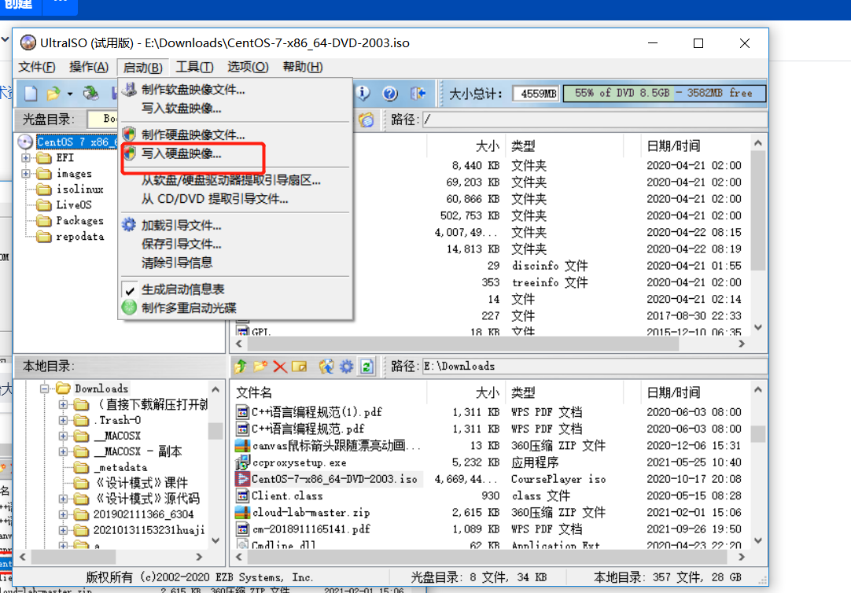
Task: Click scroll-down arrow of disc file list
Action: click(758, 328)
